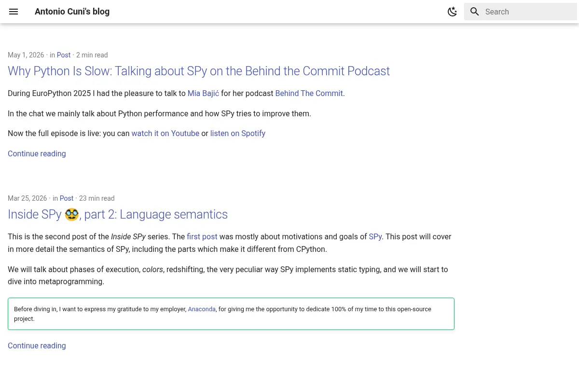The height and width of the screenshot is (386, 579).
Task: Open the 'Inside SPy, part 2' post title
Action: point(118,214)
